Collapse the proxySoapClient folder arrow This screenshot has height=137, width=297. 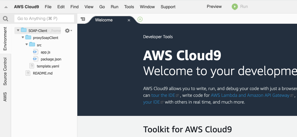(23, 38)
